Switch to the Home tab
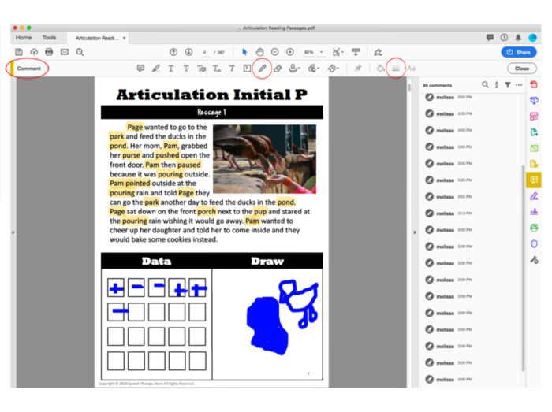Viewport: 552px width, 412px height. point(23,37)
